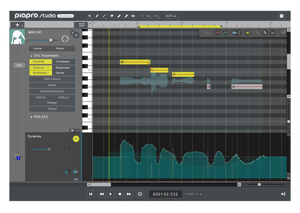This screenshot has height=213, width=300.
Task: Add a parameter lane with plus button
Action: click(72, 131)
